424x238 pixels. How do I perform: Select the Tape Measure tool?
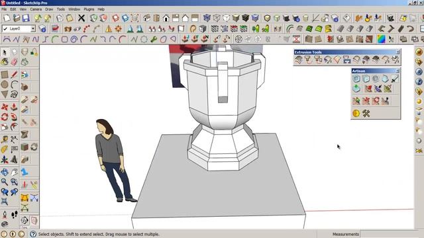click(x=5, y=139)
